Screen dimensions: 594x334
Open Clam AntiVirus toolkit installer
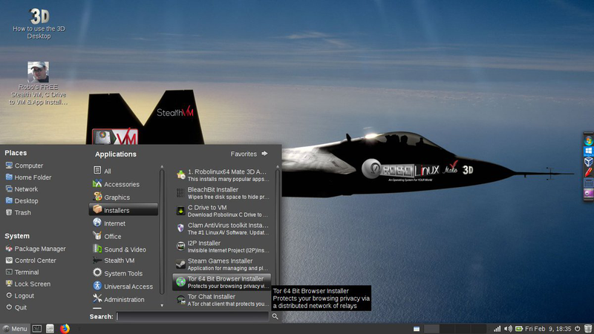click(x=221, y=229)
